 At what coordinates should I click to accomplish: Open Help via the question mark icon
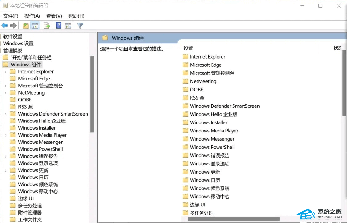58,25
